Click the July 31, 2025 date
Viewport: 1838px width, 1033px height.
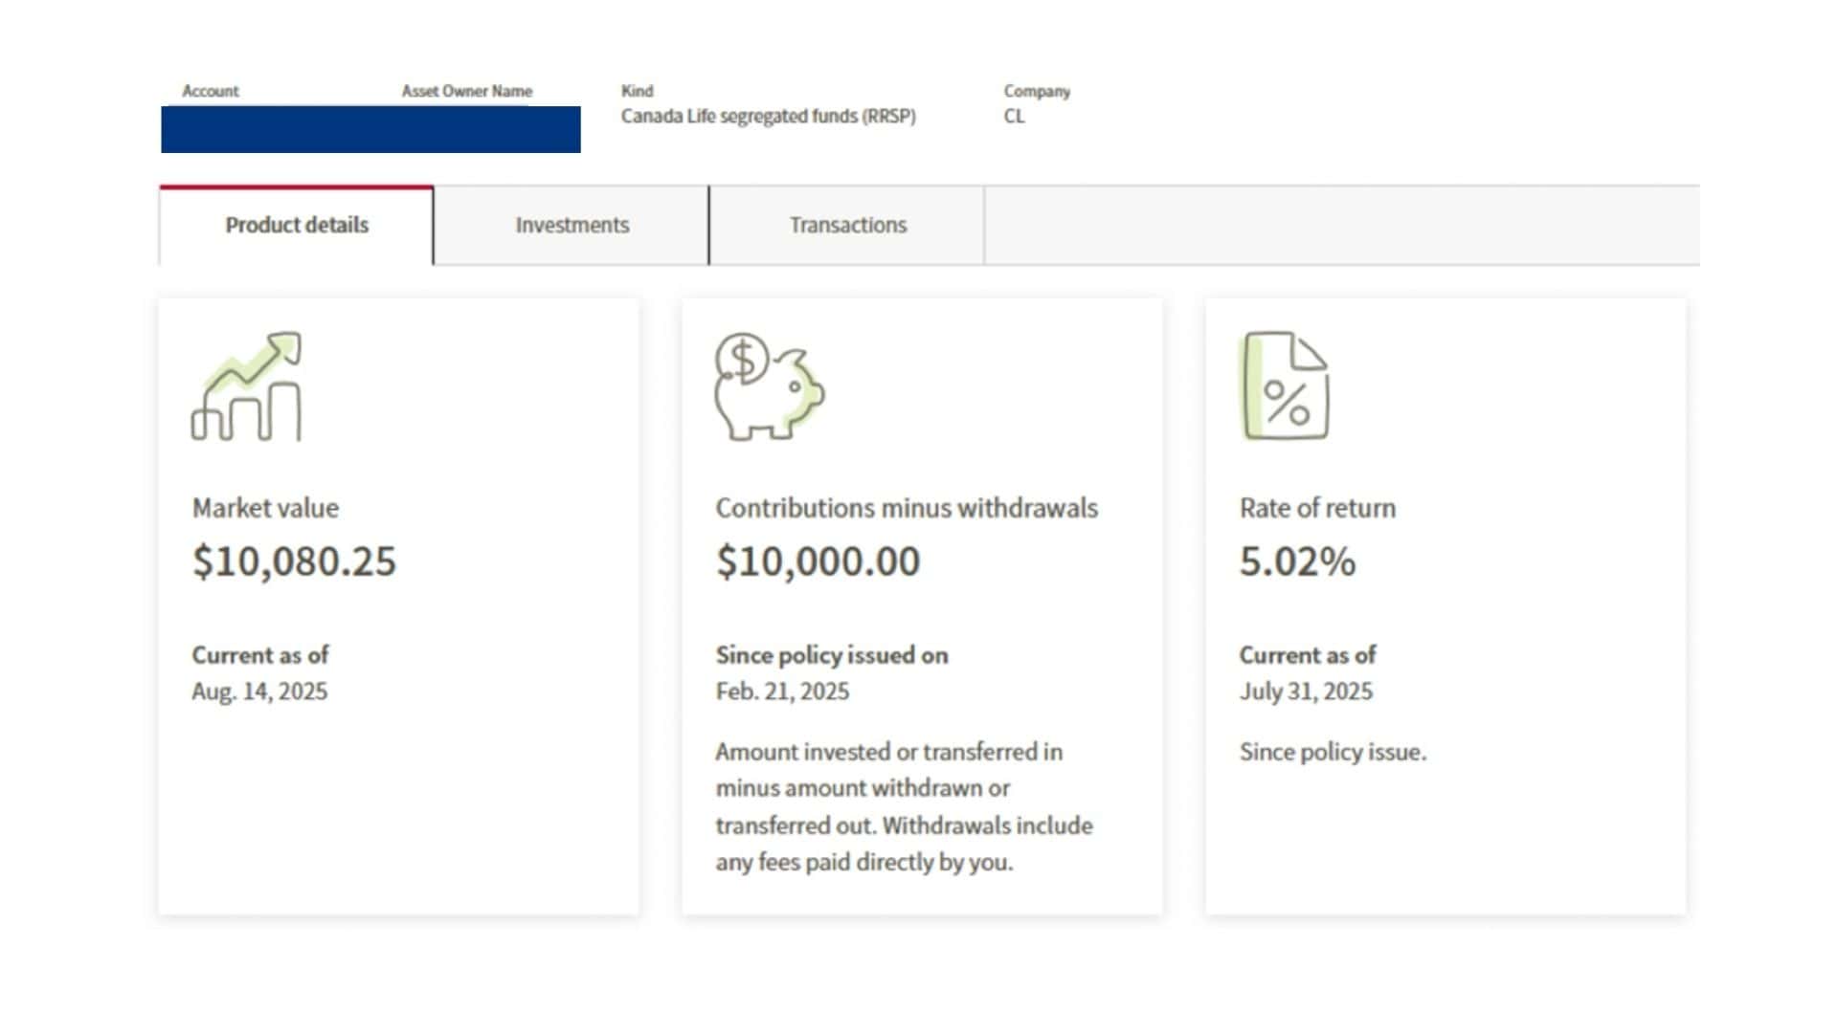tap(1306, 692)
